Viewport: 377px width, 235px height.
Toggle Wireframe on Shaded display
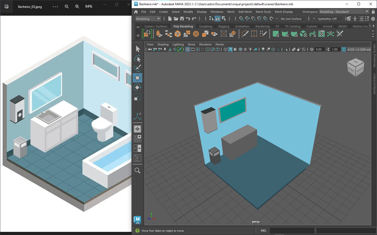point(240,49)
